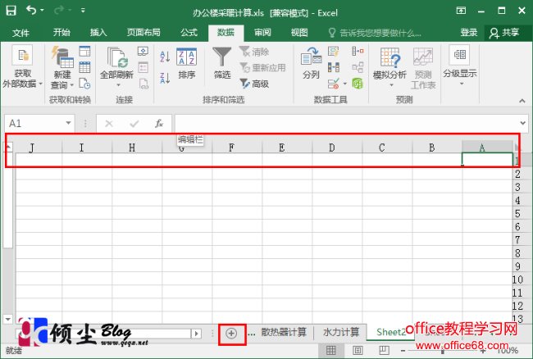Switch to the Formulas (公式) tab
The width and height of the screenshot is (533, 359).
point(189,33)
